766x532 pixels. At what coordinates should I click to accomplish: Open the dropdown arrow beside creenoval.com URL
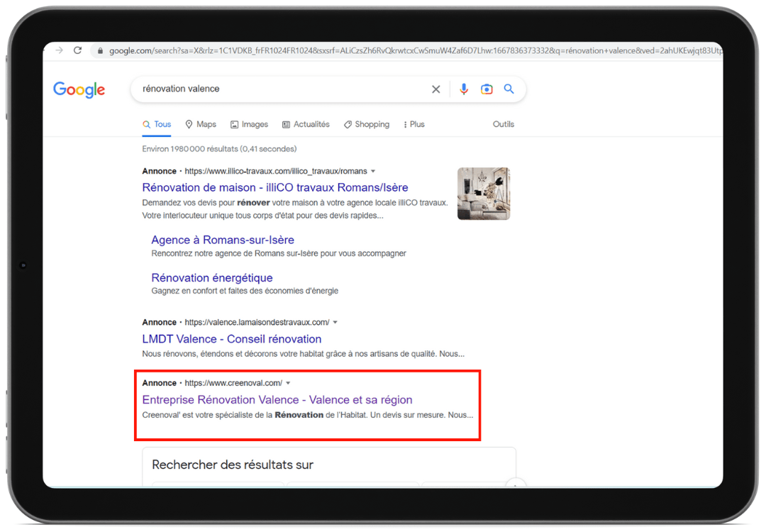tap(288, 382)
